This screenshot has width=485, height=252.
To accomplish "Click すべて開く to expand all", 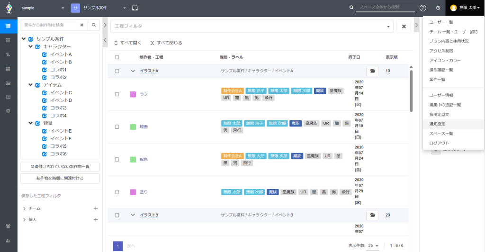I will click(128, 43).
